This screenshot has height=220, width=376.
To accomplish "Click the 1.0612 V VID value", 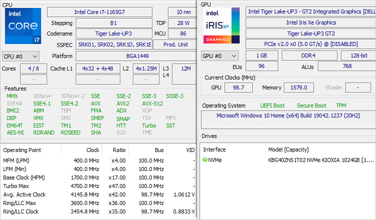I will pos(184,194).
